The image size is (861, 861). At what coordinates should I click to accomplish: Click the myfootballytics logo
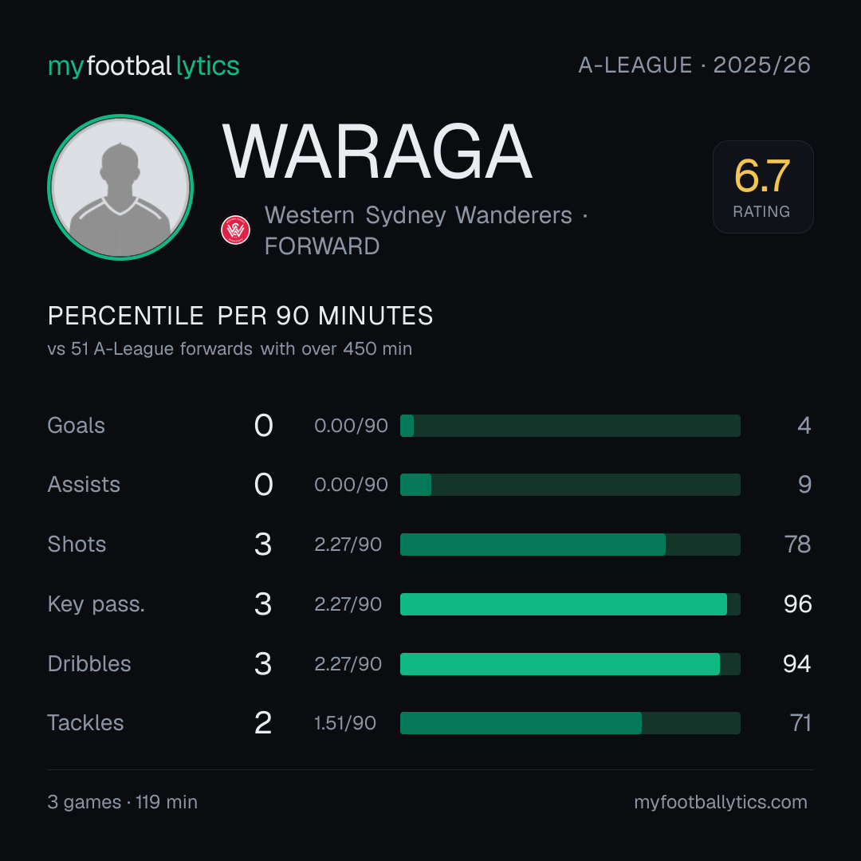tap(143, 66)
